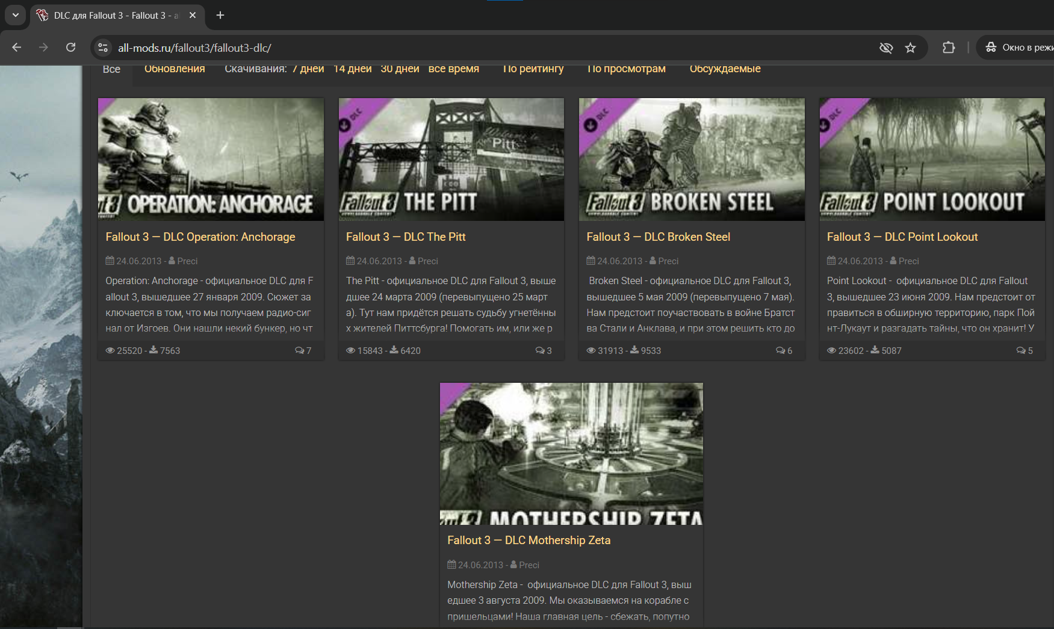The height and width of the screenshot is (629, 1054).
Task: Click views eye icon beside 31913
Action: click(591, 350)
